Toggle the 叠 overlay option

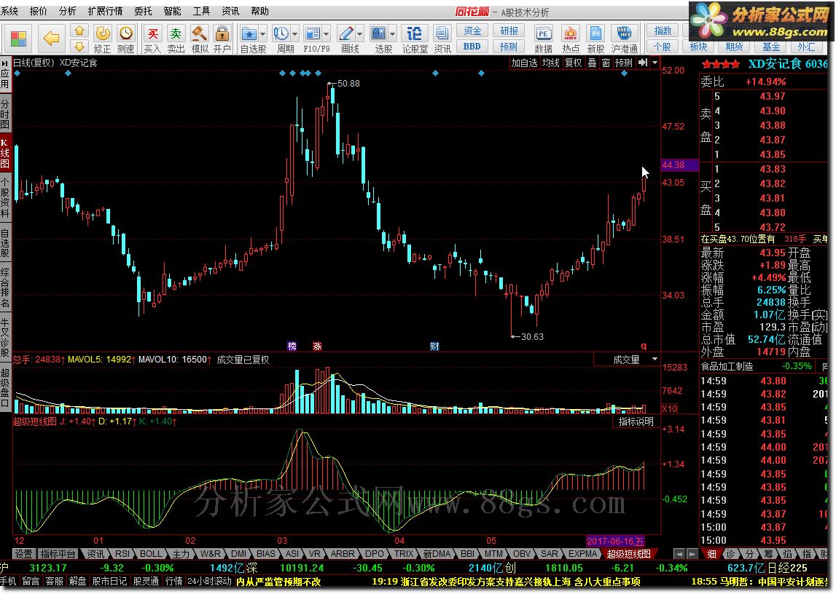point(592,63)
